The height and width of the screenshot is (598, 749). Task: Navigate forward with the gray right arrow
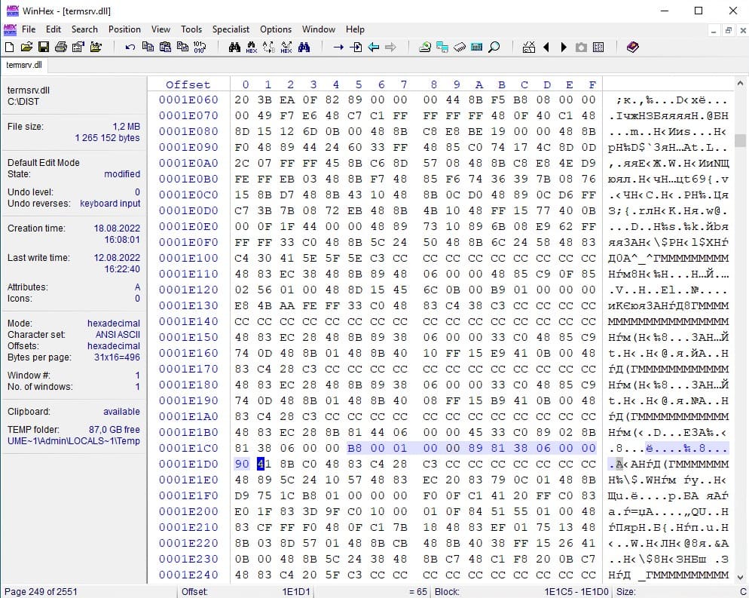(390, 47)
